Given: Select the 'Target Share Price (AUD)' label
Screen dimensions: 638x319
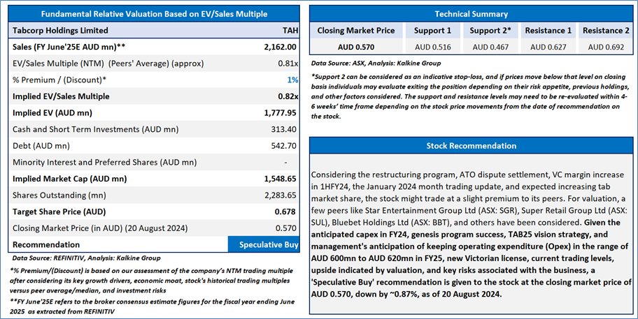Looking at the screenshot, I should [59, 212].
